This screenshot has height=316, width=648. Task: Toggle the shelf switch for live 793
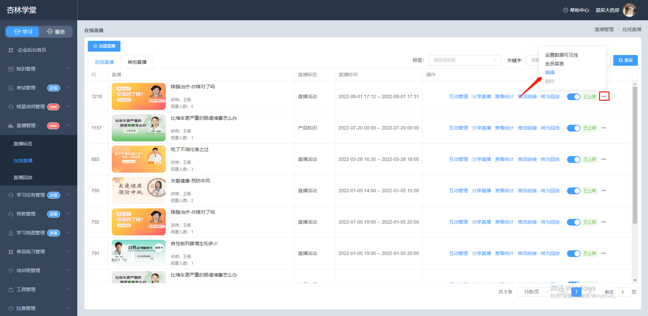pos(573,191)
